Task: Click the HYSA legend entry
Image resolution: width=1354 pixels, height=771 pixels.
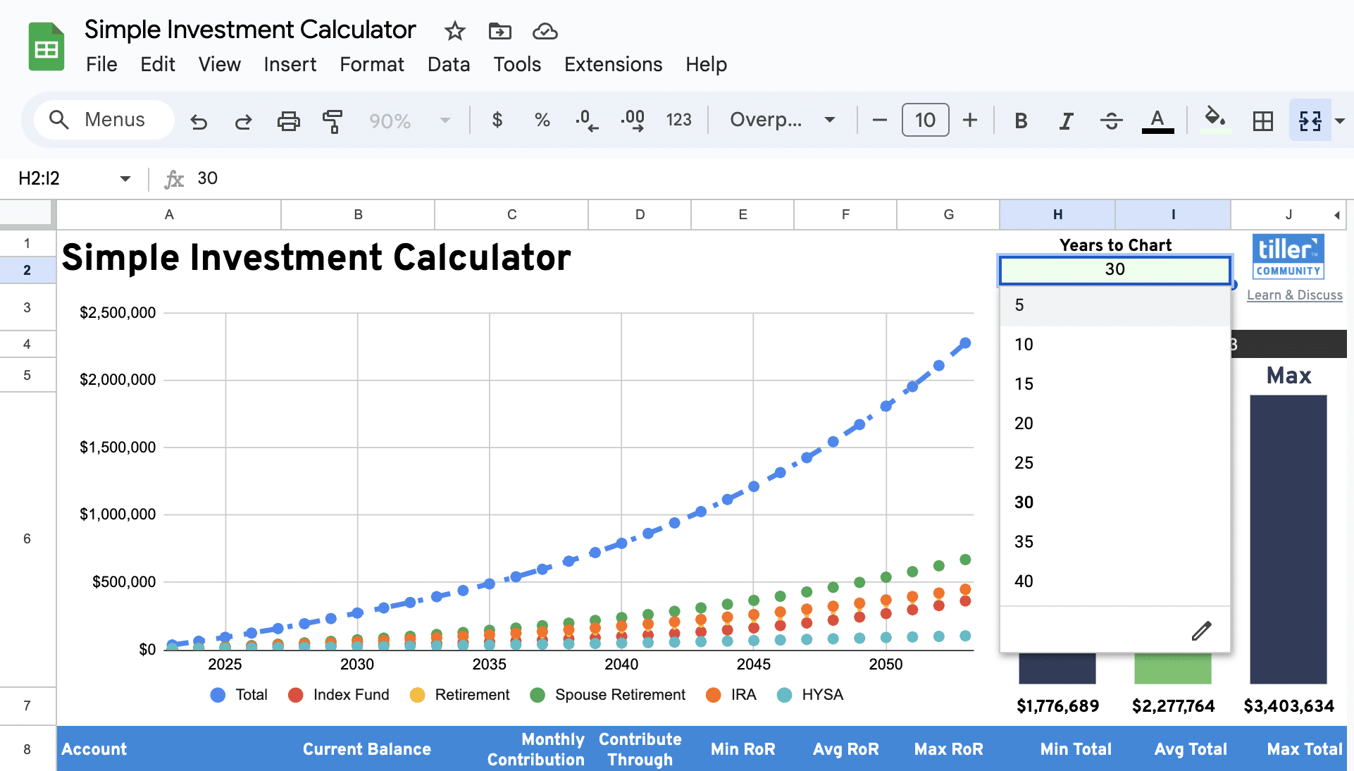Action: (x=809, y=695)
